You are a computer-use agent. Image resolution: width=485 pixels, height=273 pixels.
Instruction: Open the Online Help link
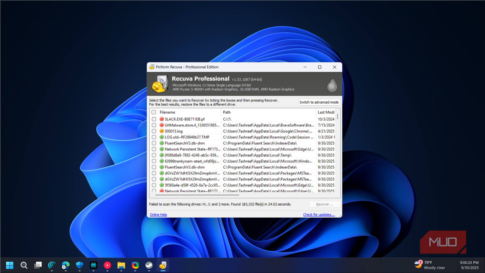click(158, 215)
